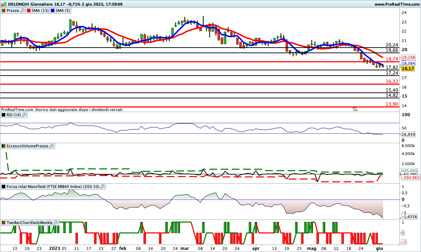Click the red -1 tag in TwoBarChart panel

coord(404,242)
